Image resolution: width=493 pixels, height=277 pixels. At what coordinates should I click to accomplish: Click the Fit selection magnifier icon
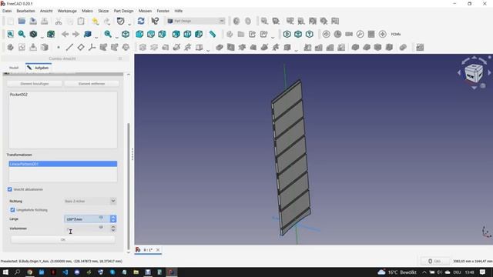[x=22, y=34]
